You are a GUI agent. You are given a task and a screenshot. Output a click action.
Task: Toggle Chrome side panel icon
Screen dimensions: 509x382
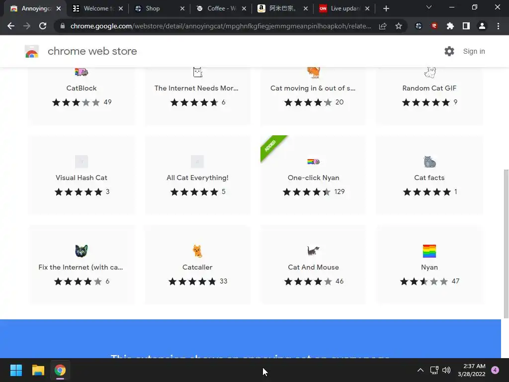coord(466,26)
